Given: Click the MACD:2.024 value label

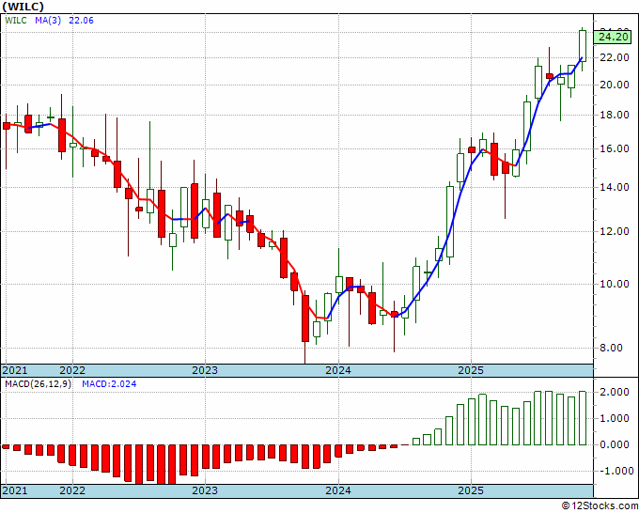Looking at the screenshot, I should (x=109, y=384).
